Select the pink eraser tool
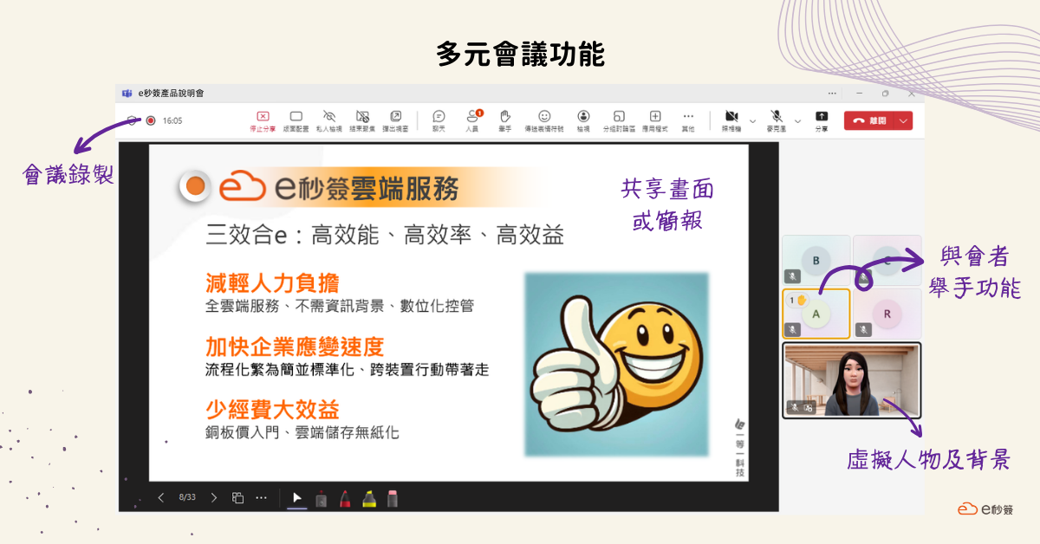1040x544 pixels. pos(392,498)
